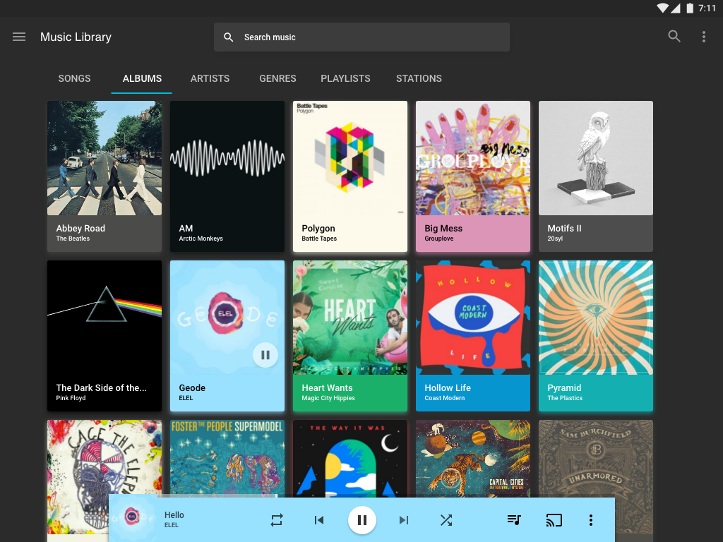Screen dimensions: 723x542
Task: Select the Hollow Life album card
Action: tap(473, 335)
